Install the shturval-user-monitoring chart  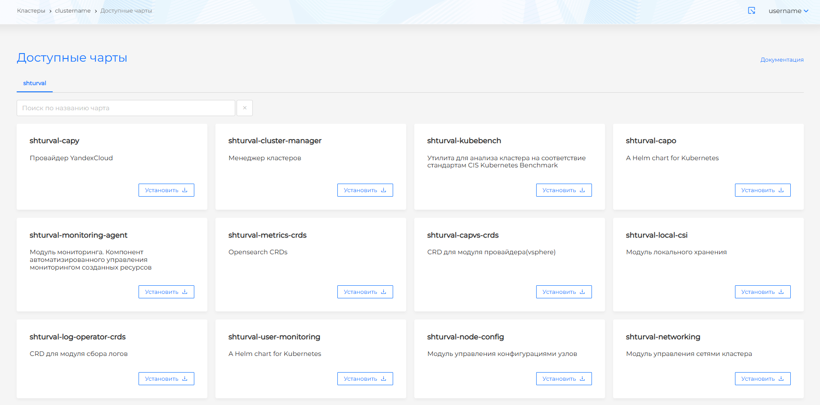[x=365, y=379]
